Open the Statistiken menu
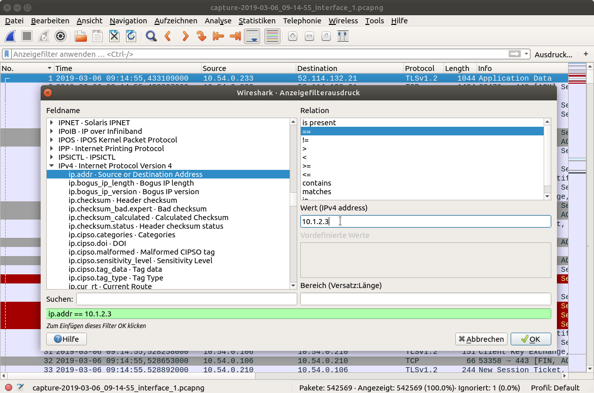Image resolution: width=594 pixels, height=393 pixels. click(257, 21)
